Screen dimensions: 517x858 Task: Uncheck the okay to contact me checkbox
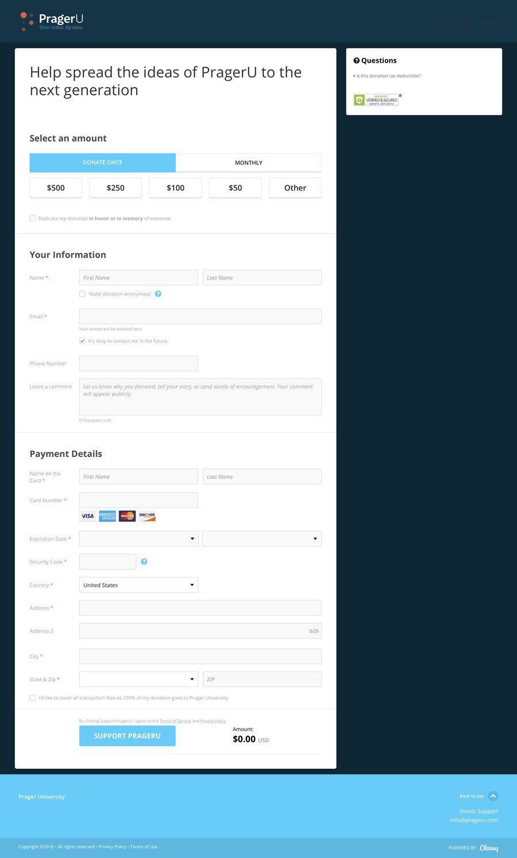pos(82,341)
